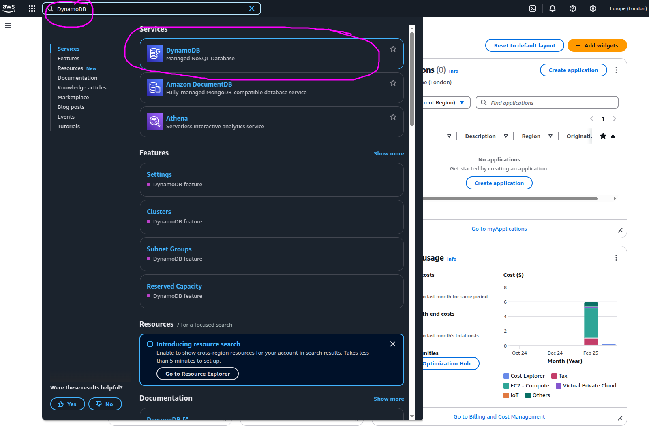
Task: Clear the DynamoDB search text
Action: 252,8
